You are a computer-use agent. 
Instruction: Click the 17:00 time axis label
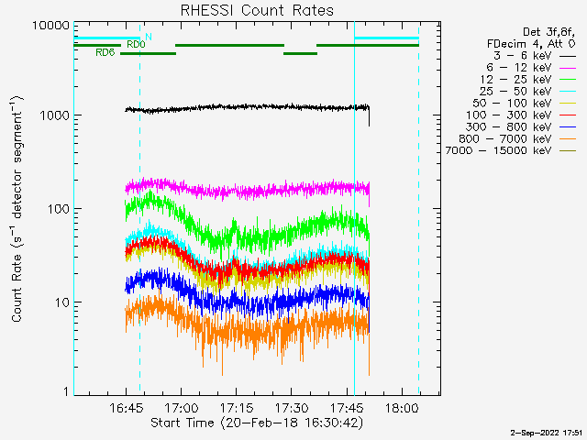pyautogui.click(x=182, y=408)
